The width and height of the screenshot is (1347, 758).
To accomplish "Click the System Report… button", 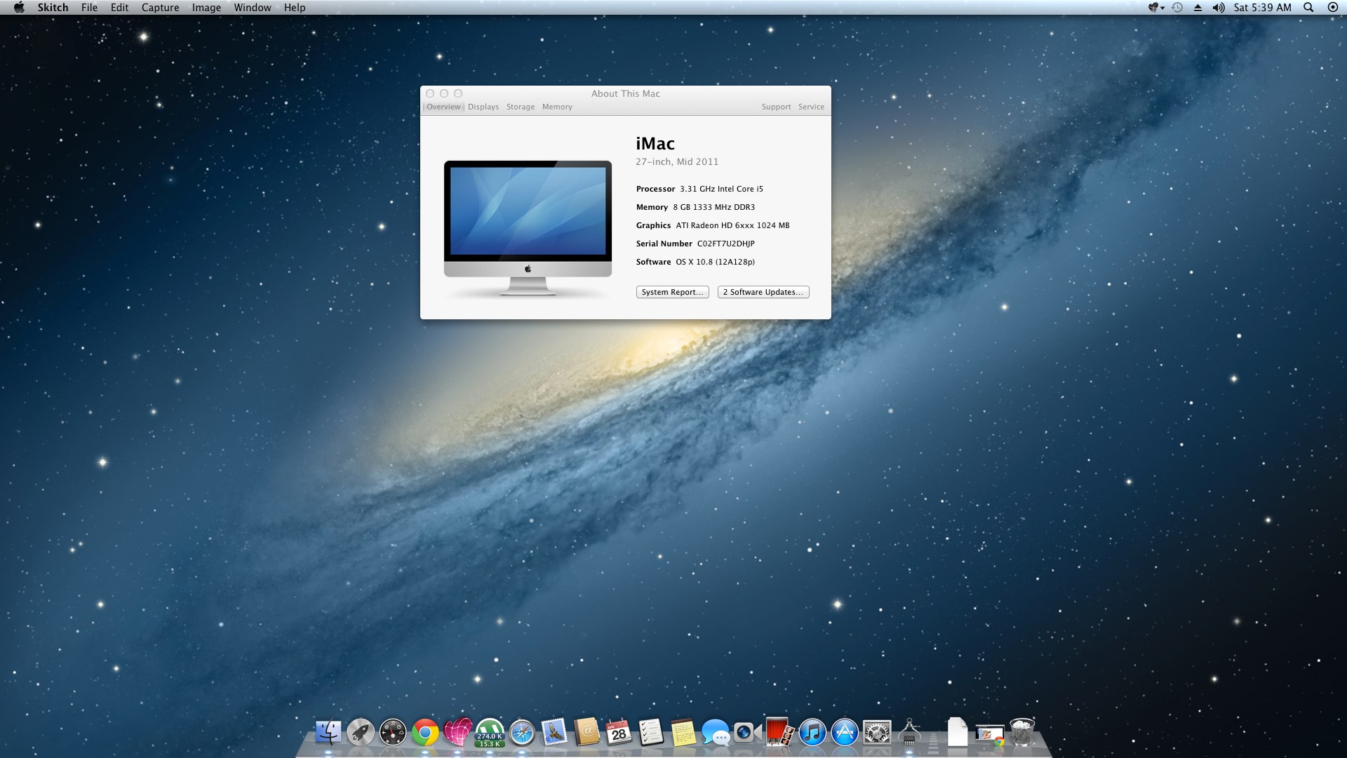I will 672,292.
